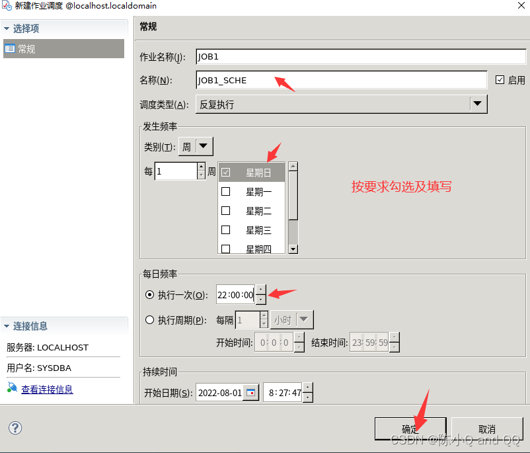Screen dimensions: 530x453
Task: Open the 小时 interval unit dropdown
Action: click(x=303, y=319)
